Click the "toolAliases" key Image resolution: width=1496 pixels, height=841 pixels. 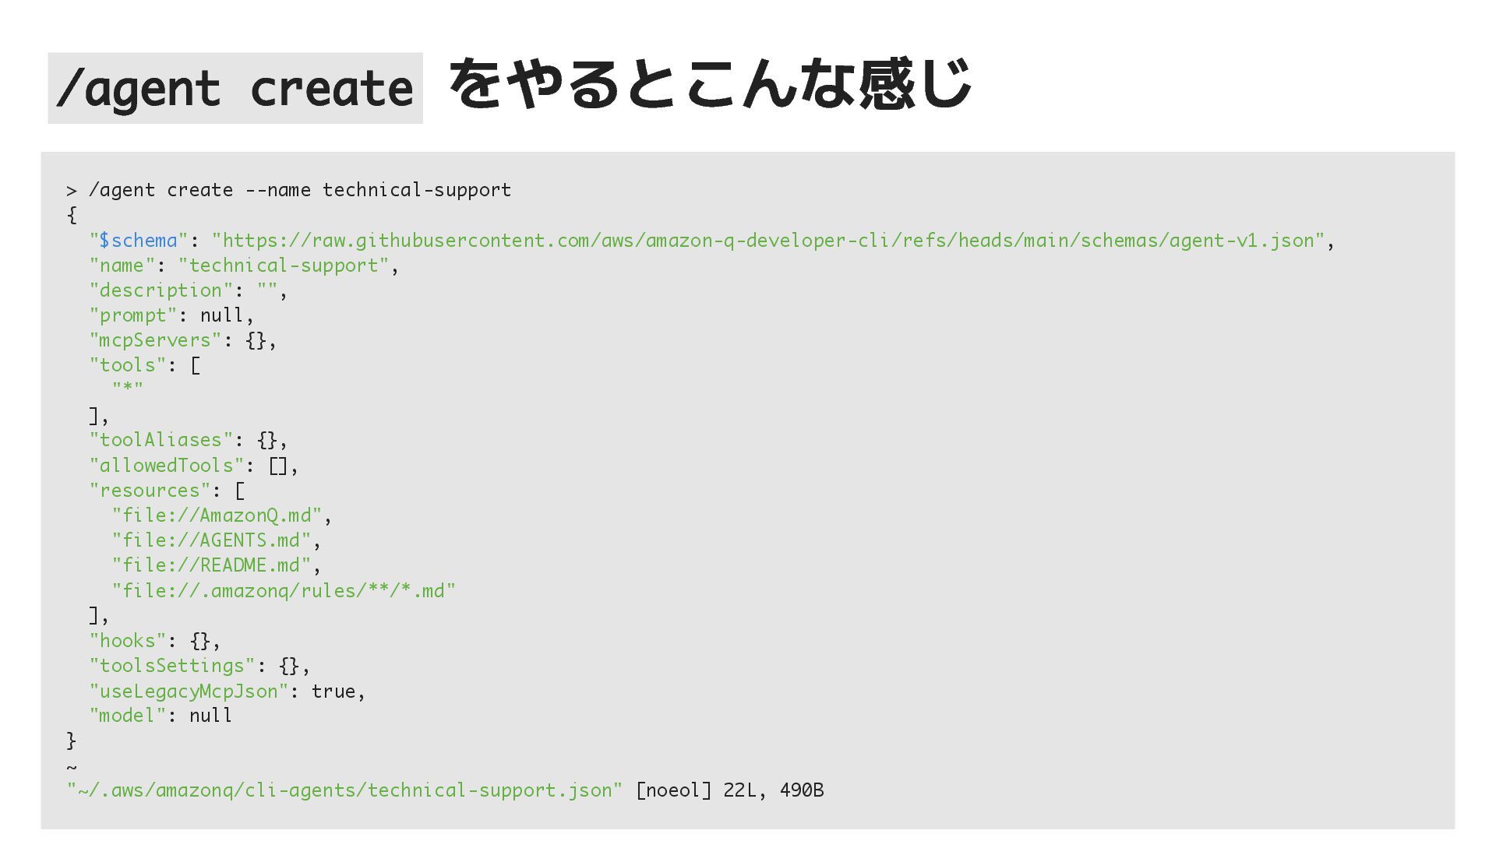click(x=161, y=440)
